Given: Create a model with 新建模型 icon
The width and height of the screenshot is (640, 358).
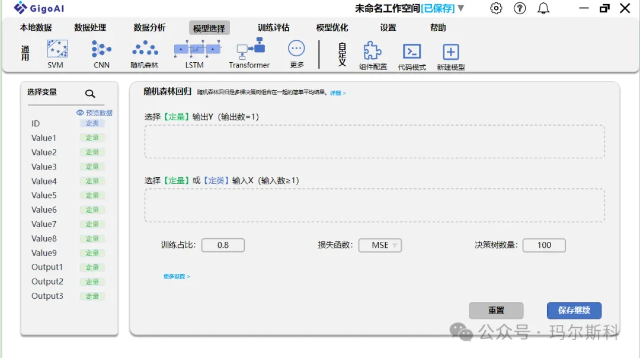Looking at the screenshot, I should 450,52.
